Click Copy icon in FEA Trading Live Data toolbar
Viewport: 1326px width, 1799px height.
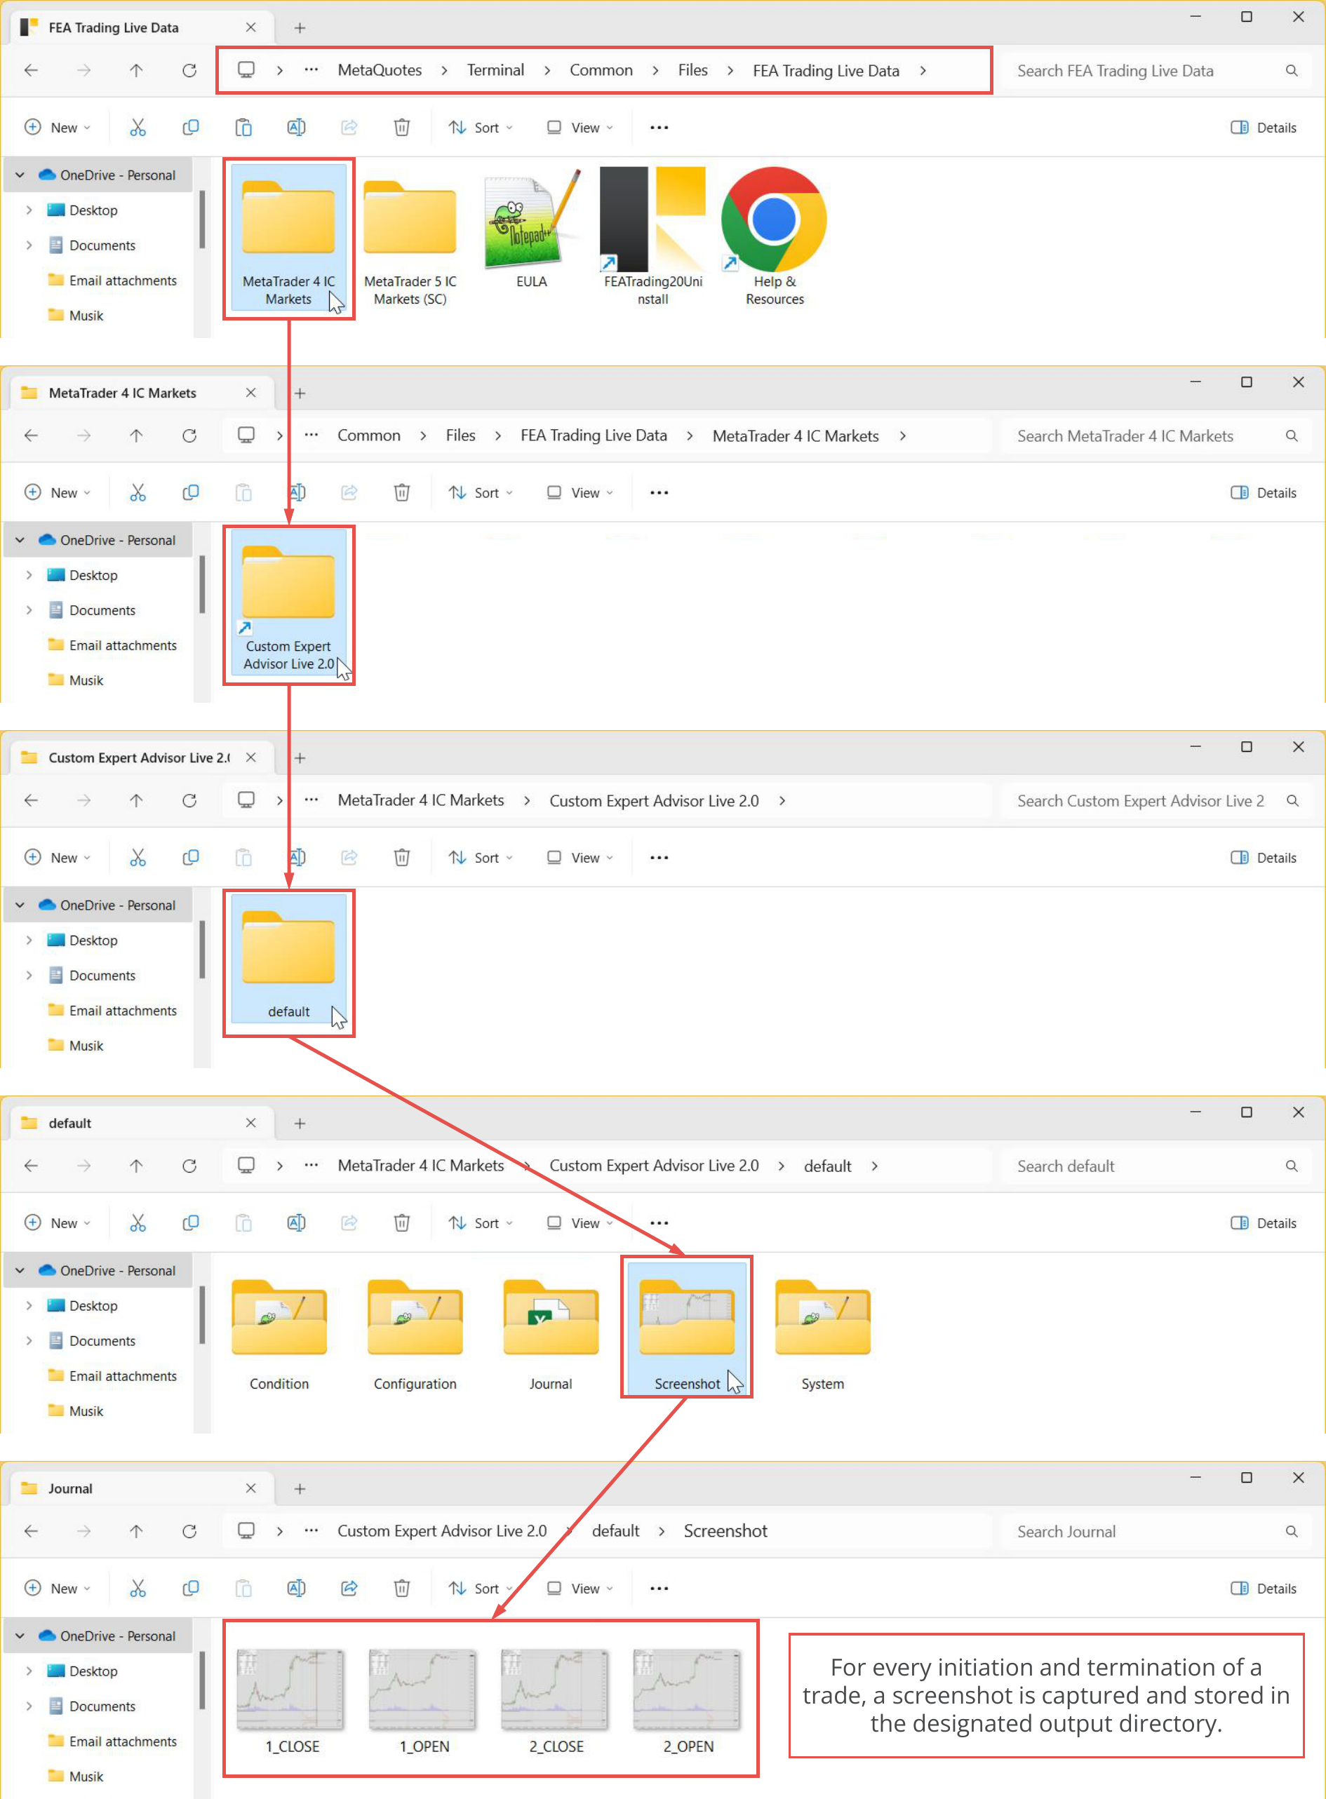pyautogui.click(x=190, y=128)
